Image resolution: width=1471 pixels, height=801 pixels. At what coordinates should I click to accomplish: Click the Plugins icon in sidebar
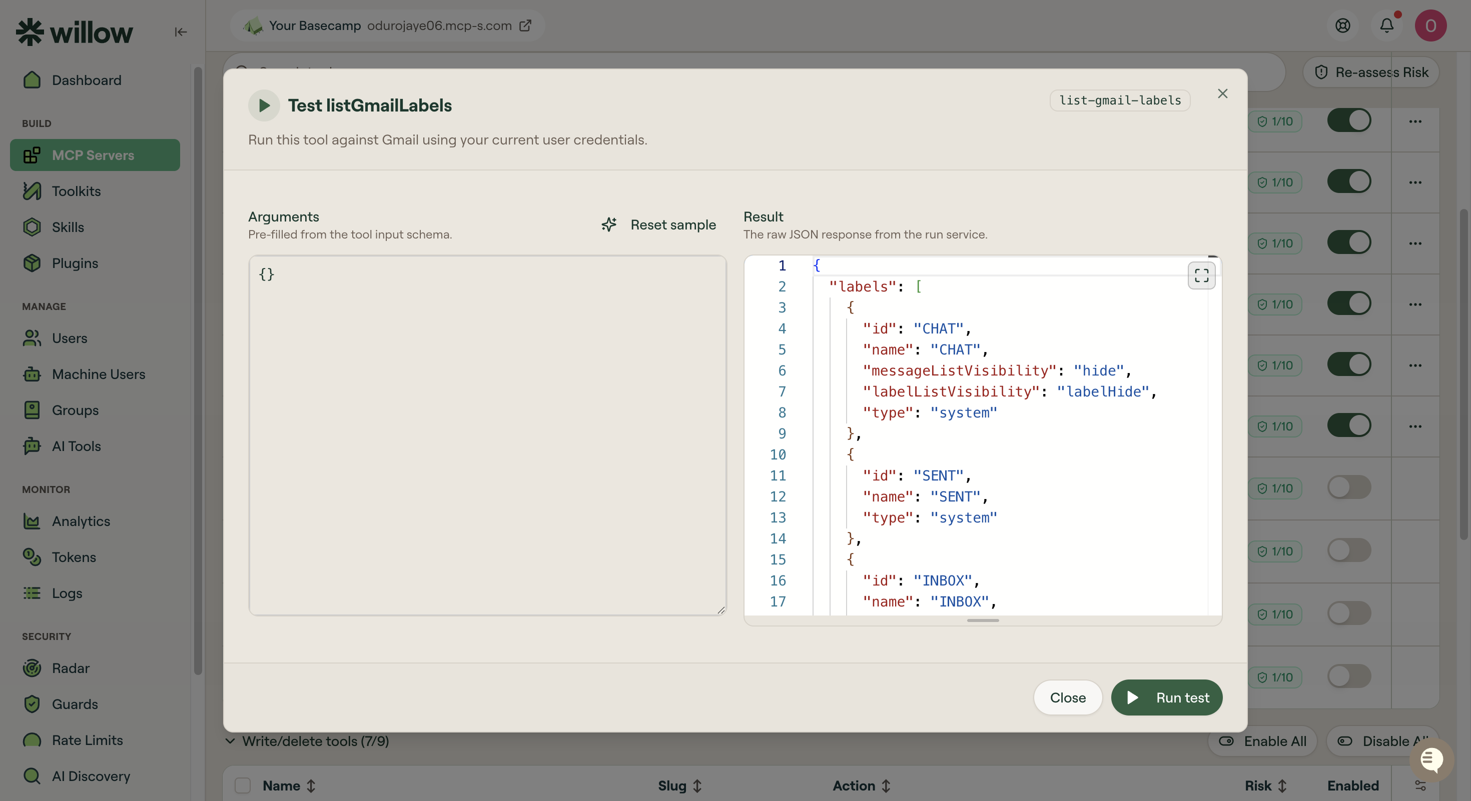click(32, 263)
